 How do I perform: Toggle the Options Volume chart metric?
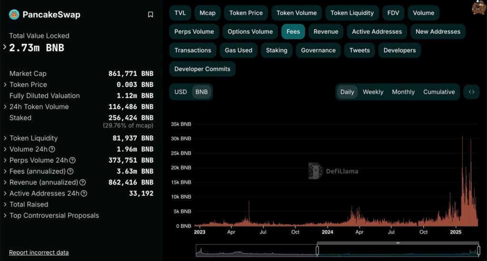250,32
